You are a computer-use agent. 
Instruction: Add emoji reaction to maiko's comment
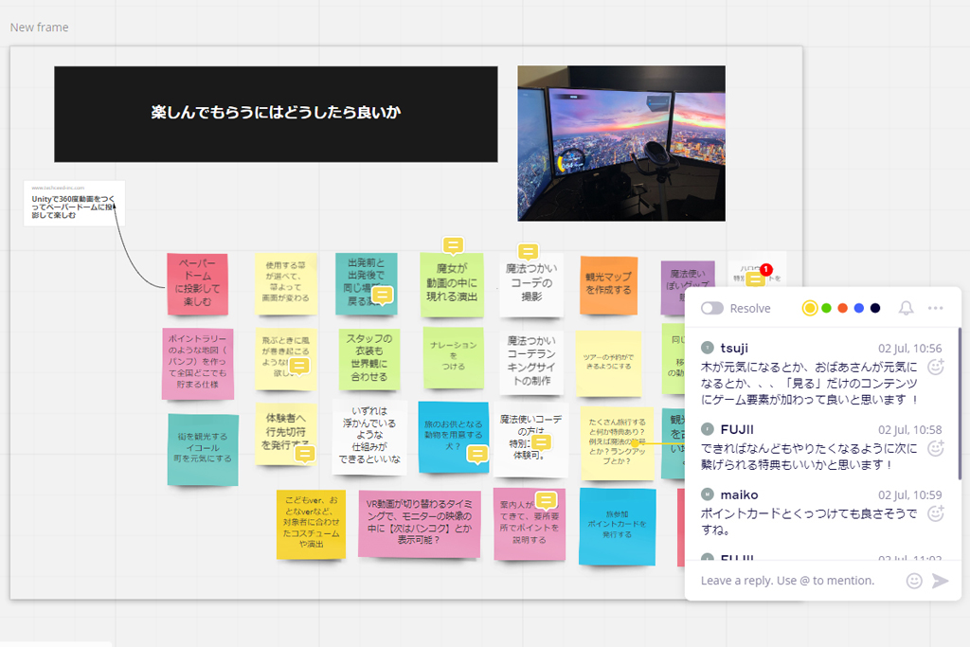point(936,513)
